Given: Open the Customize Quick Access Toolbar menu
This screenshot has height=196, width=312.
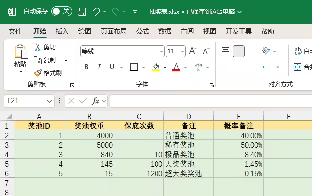Looking at the screenshot, I should click(x=135, y=12).
